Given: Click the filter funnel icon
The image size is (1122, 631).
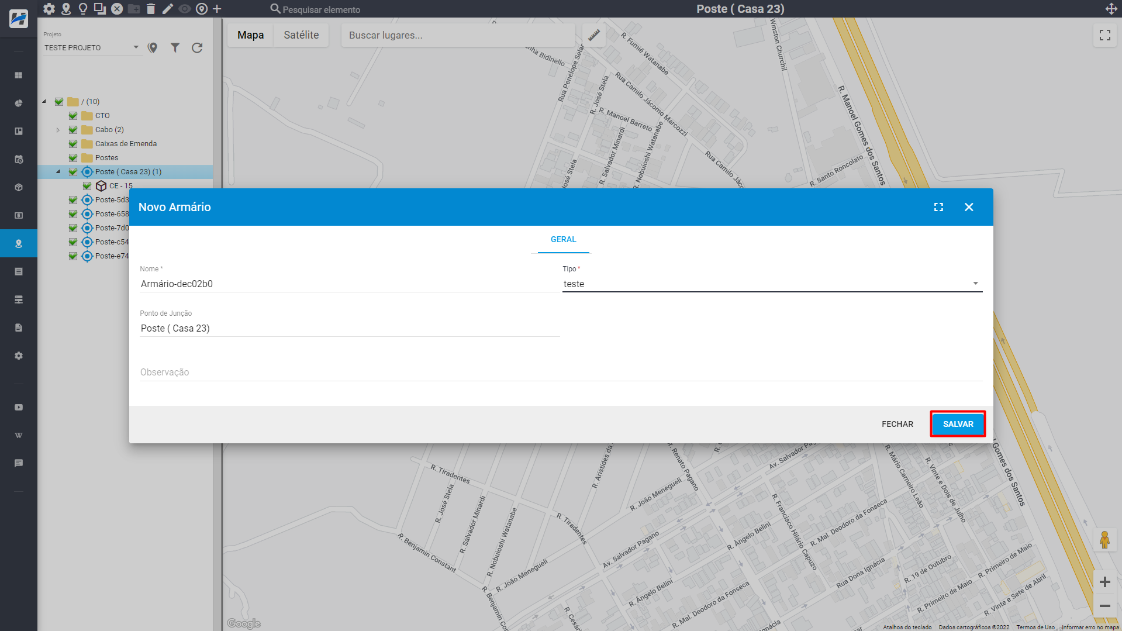Looking at the screenshot, I should [175, 48].
